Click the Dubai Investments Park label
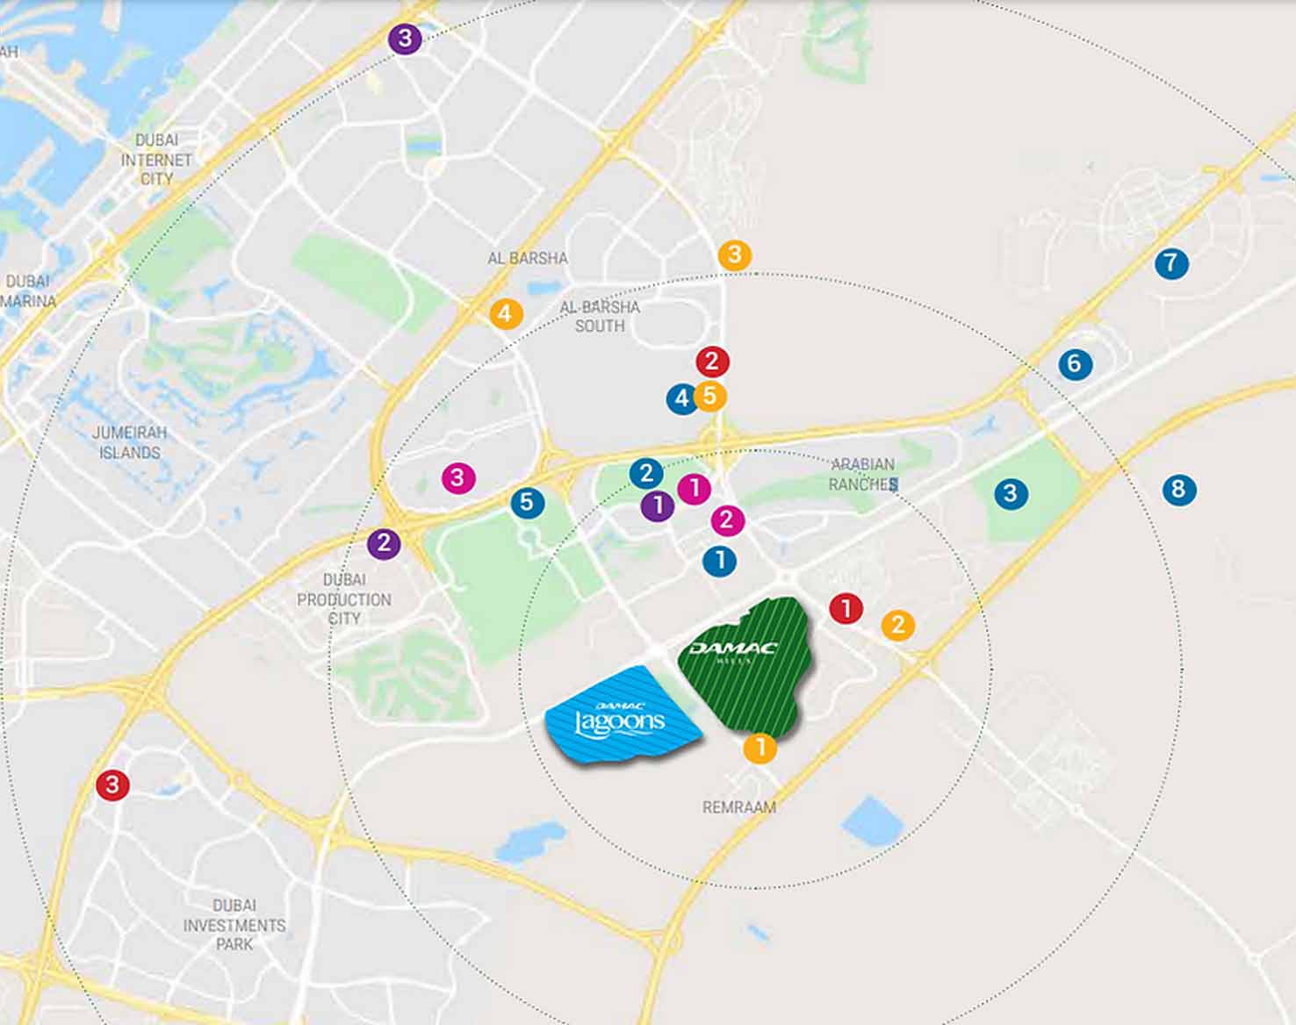Image resolution: width=1296 pixels, height=1025 pixels. pos(234,925)
